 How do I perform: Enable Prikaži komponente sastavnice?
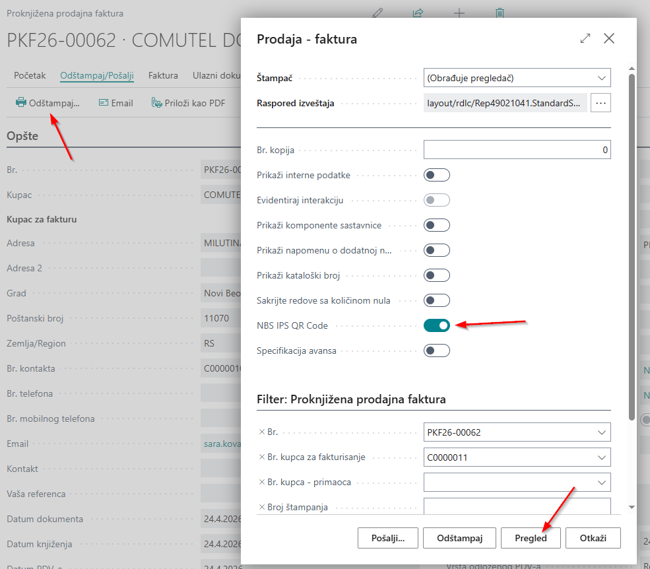436,225
